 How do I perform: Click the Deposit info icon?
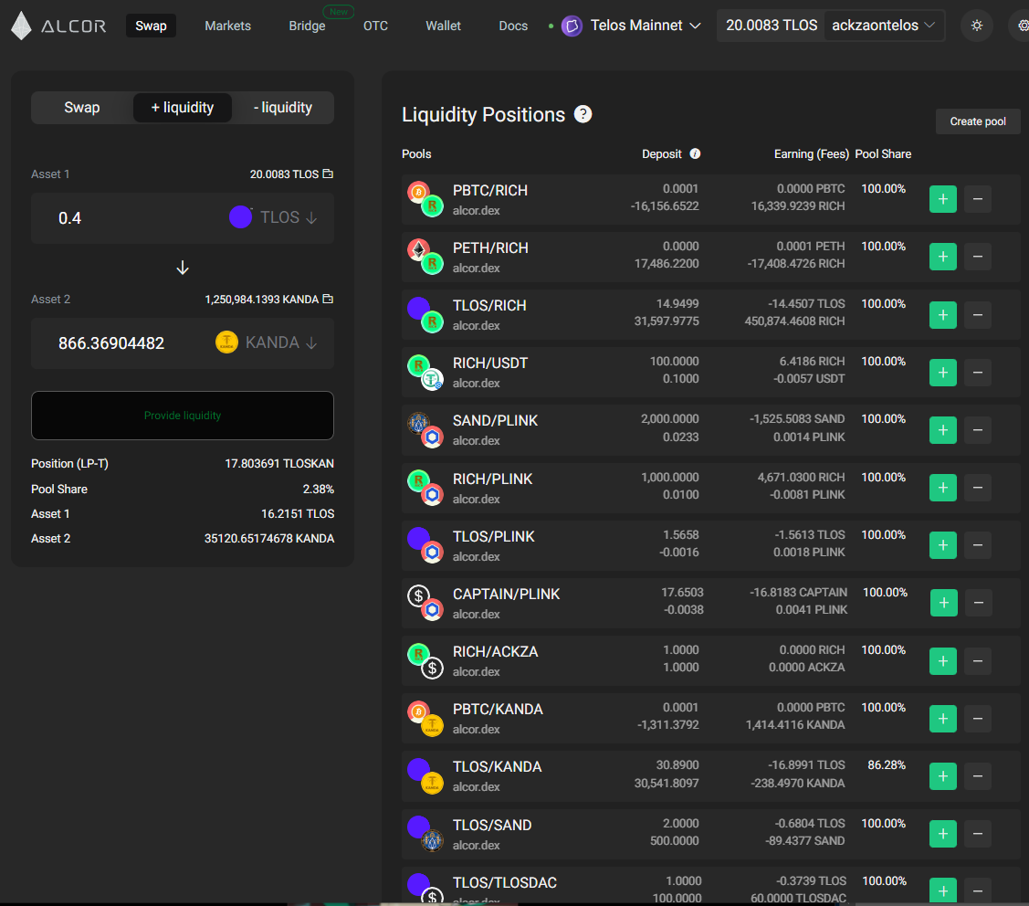(695, 153)
